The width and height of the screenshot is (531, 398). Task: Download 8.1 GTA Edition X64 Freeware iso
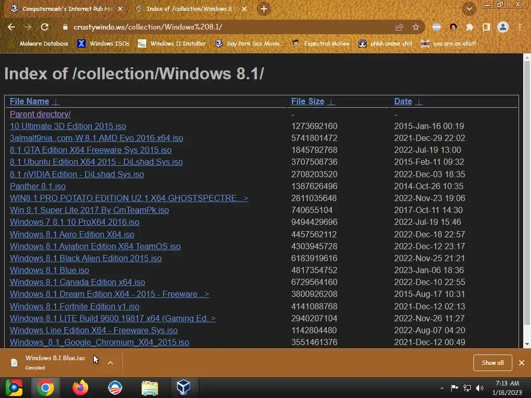[90, 150]
